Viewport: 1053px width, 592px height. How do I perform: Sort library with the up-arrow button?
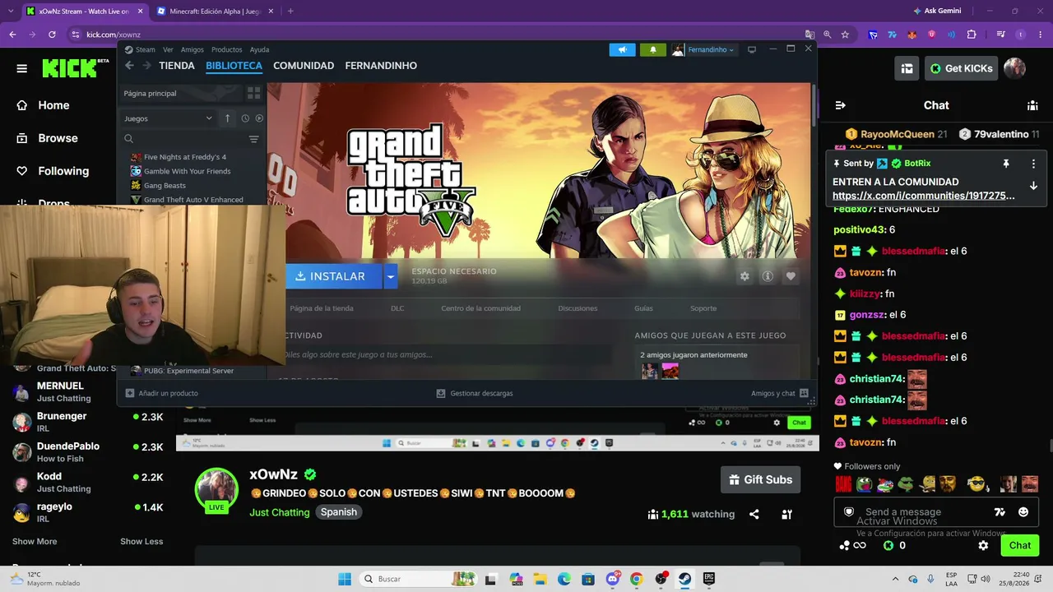point(228,118)
